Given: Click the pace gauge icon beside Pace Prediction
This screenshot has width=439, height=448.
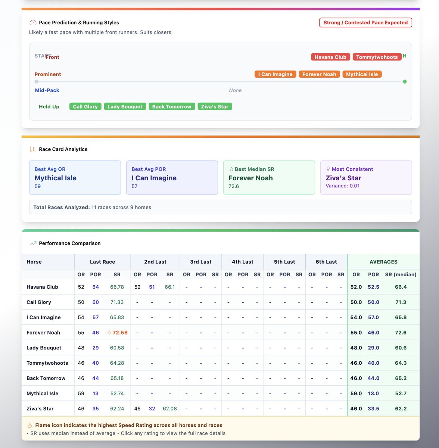Looking at the screenshot, I should point(33,23).
